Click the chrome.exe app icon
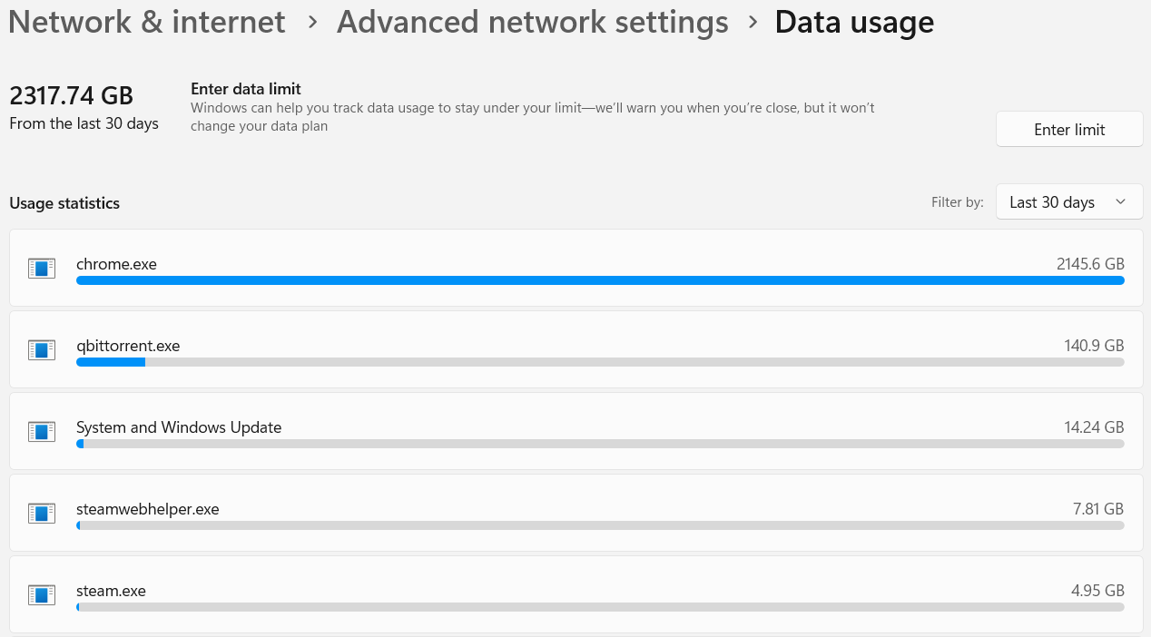1151x637 pixels. click(x=42, y=268)
